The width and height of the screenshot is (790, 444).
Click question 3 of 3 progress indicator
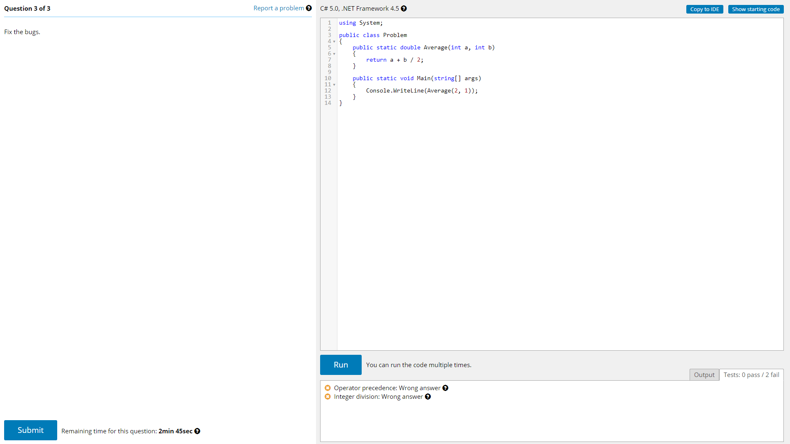click(x=27, y=8)
